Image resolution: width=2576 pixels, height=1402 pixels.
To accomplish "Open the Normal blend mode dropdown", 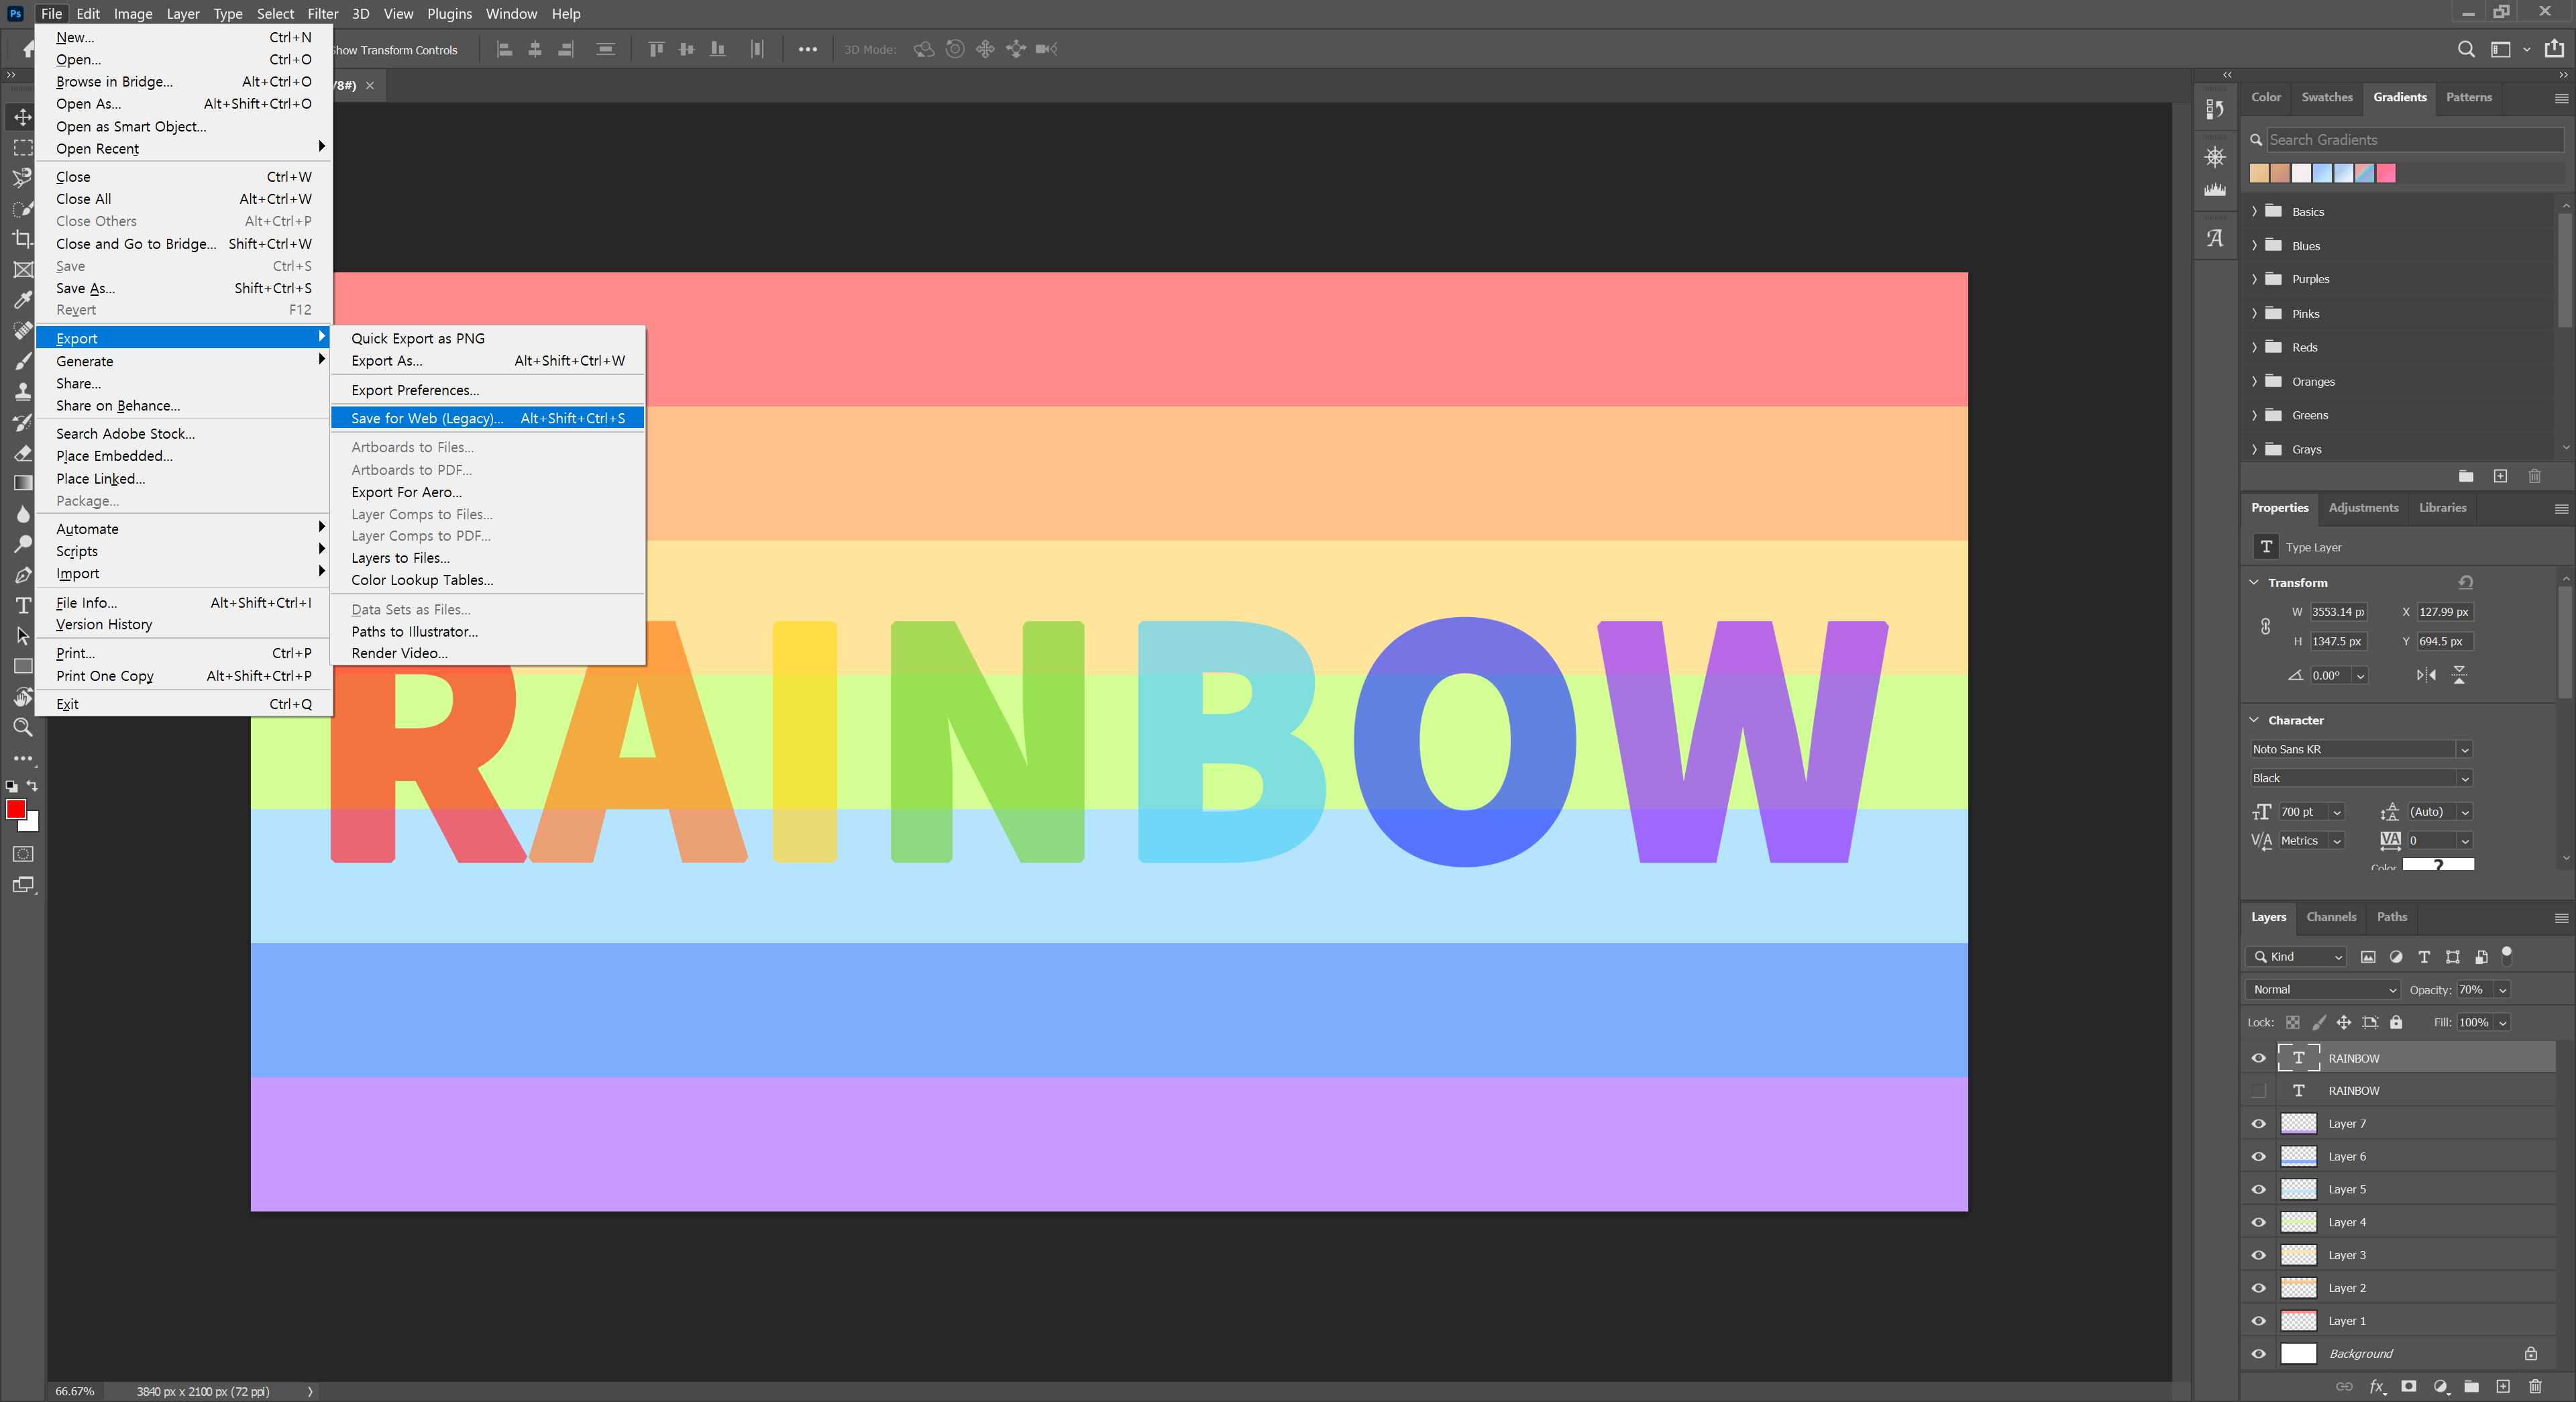I will point(2322,989).
